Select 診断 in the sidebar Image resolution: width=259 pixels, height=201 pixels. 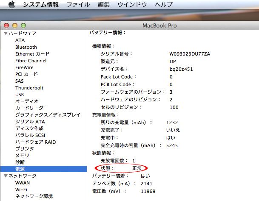(x=20, y=162)
